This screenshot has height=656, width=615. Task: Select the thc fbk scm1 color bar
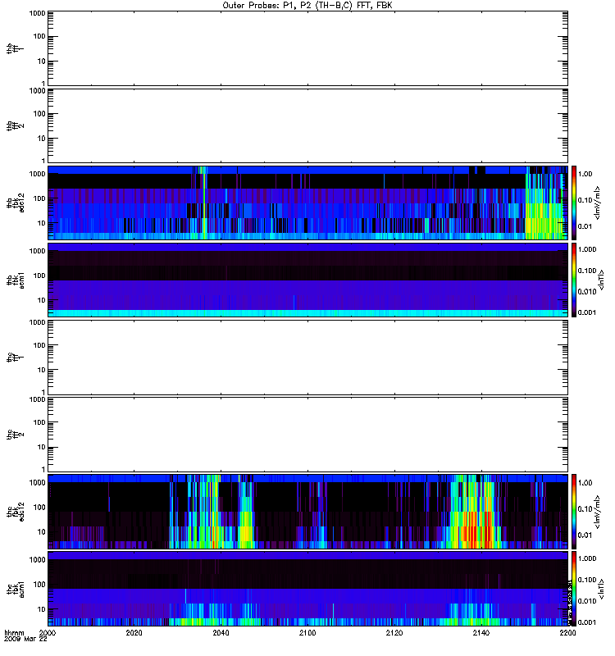point(574,589)
